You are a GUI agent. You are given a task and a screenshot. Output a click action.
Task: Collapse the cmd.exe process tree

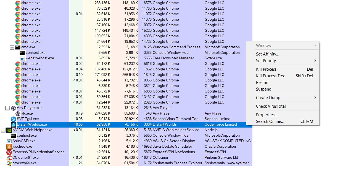point(12,47)
